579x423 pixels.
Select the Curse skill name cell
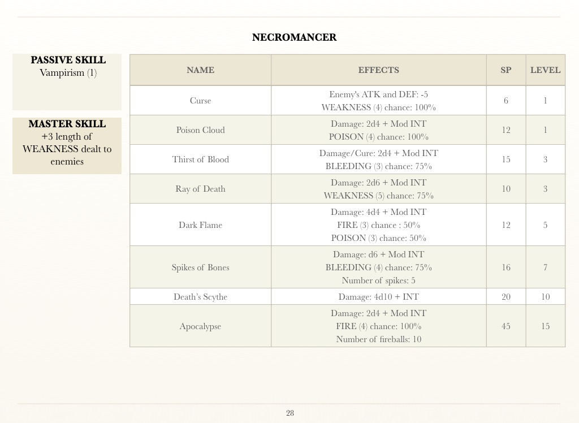pos(200,101)
